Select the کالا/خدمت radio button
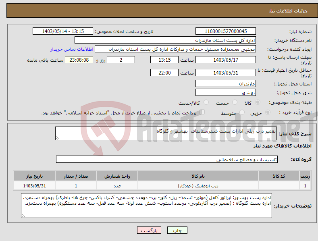Image resolution: width=318 pixels, height=241 pixels. point(206,102)
